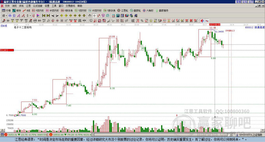This screenshot has width=265, height=142.
Task: Click the calendar date icon
Action: coord(113,16)
